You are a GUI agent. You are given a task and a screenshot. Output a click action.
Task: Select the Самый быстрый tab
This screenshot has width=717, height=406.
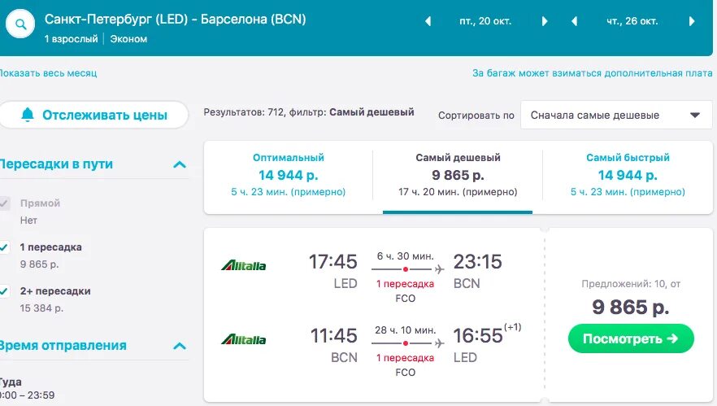[628, 175]
